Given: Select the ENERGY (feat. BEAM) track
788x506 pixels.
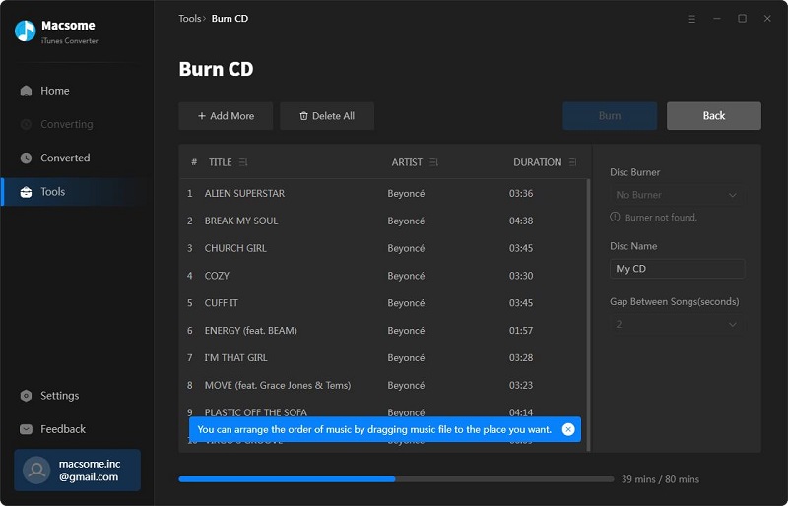Looking at the screenshot, I should [382, 330].
